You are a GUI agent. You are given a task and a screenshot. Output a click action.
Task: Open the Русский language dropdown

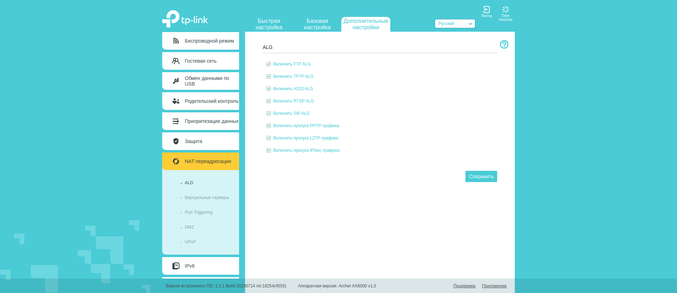(455, 24)
